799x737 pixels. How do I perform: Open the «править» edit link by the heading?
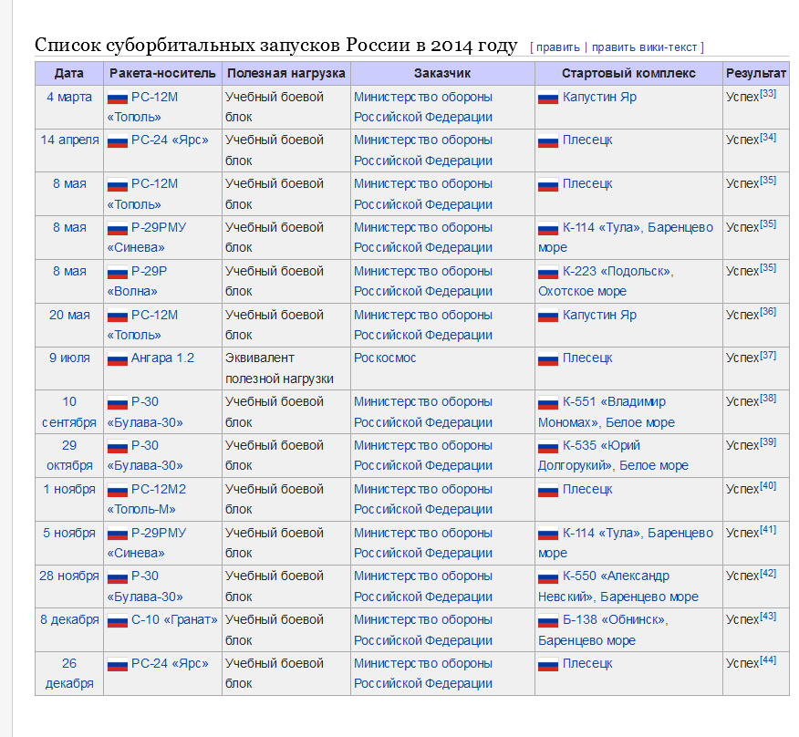[557, 47]
